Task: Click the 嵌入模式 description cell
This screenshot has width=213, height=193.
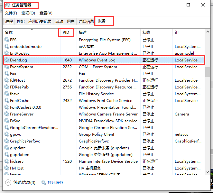Action: tap(87, 47)
